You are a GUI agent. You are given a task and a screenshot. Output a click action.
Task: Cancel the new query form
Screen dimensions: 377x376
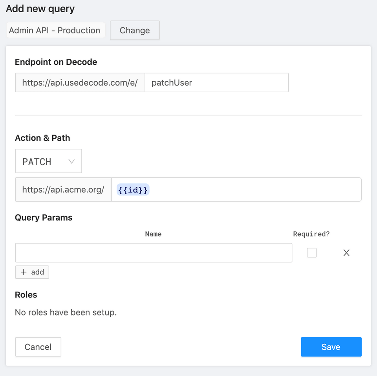pyautogui.click(x=38, y=347)
